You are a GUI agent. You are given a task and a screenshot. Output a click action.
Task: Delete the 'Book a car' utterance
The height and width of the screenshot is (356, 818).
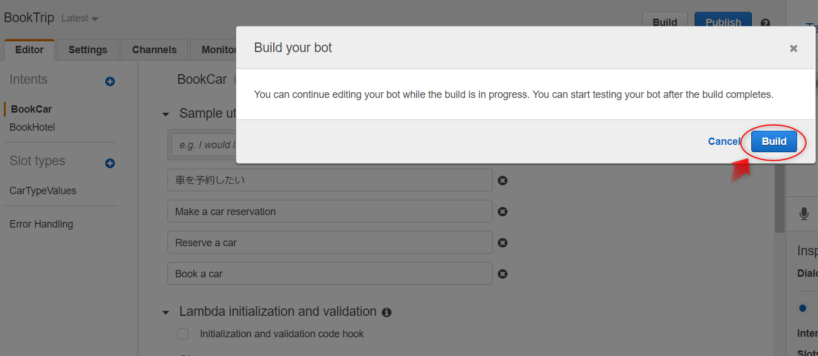[502, 274]
